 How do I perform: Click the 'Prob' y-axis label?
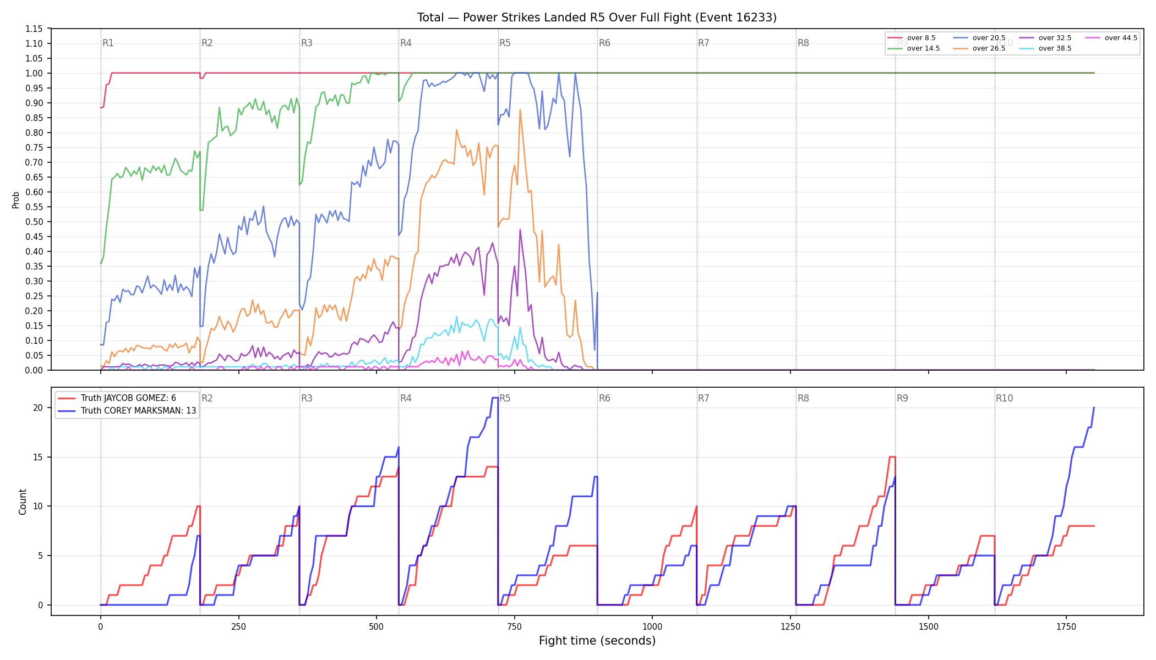tap(15, 200)
